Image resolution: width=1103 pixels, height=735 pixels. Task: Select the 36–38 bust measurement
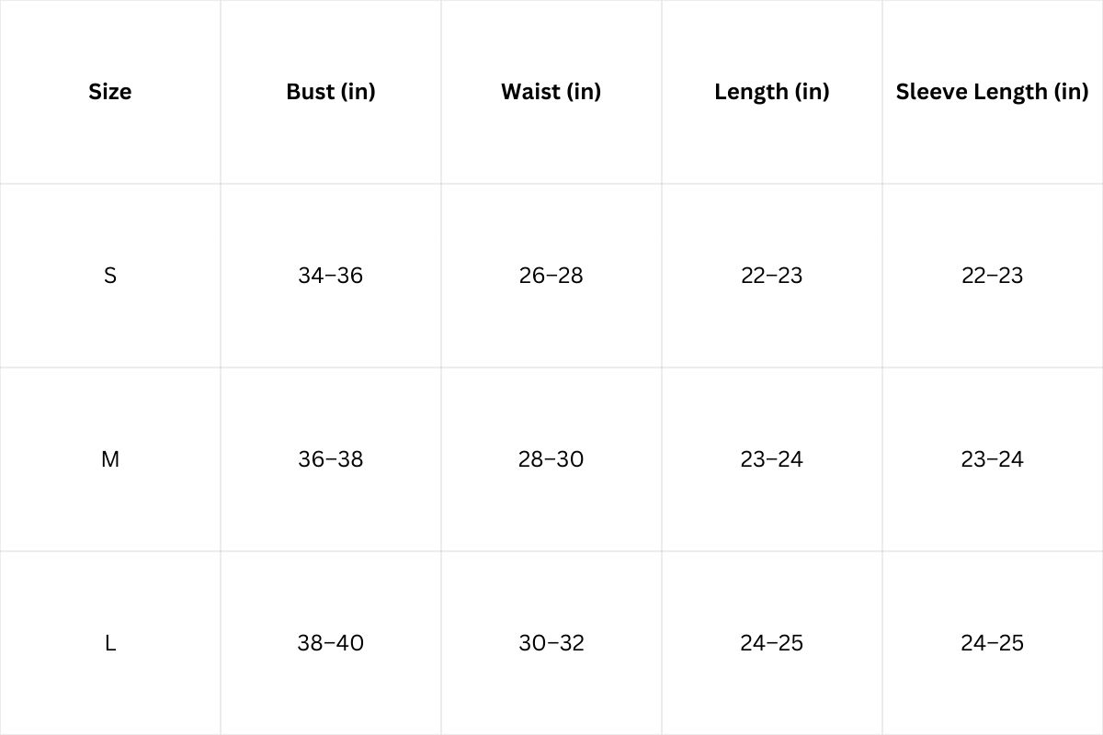pos(331,459)
